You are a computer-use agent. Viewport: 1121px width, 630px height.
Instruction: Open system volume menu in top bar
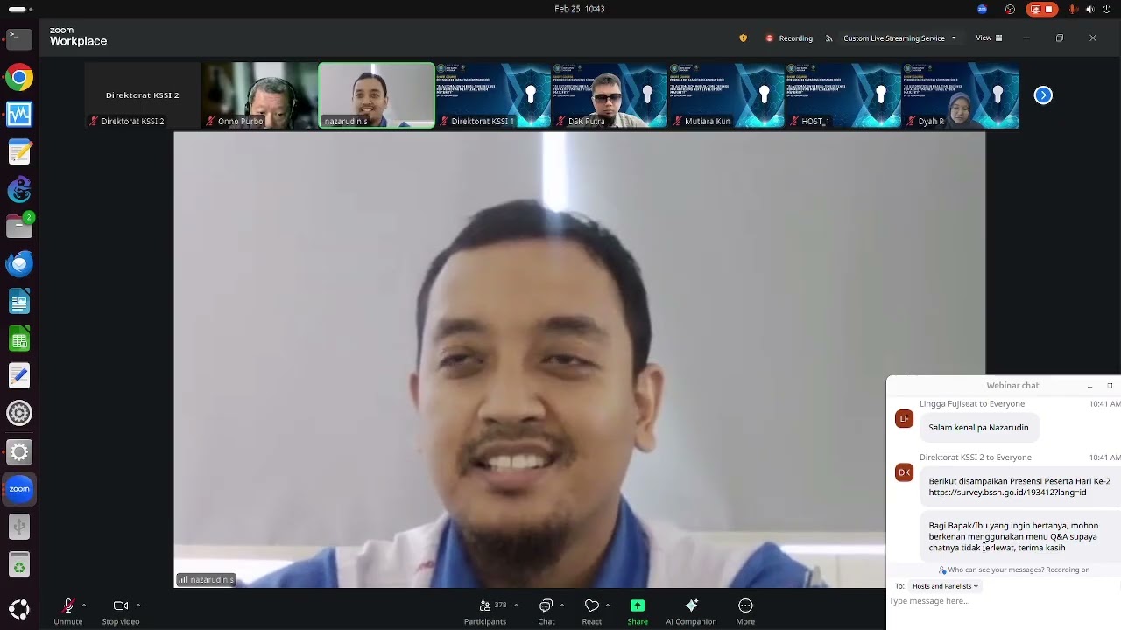[x=1089, y=9]
